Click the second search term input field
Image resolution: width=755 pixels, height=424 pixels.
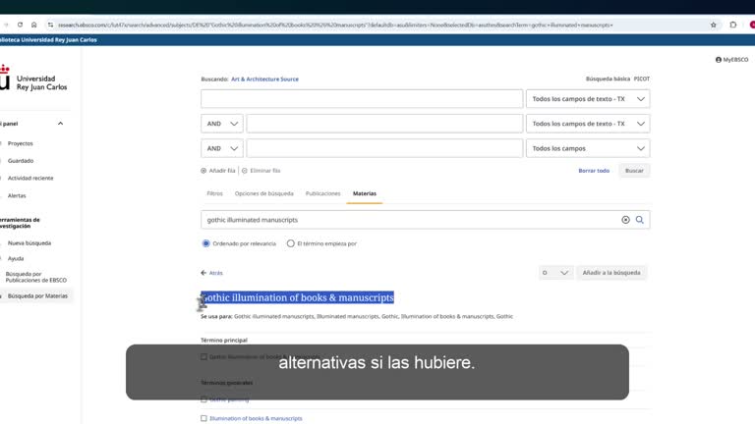coord(384,124)
